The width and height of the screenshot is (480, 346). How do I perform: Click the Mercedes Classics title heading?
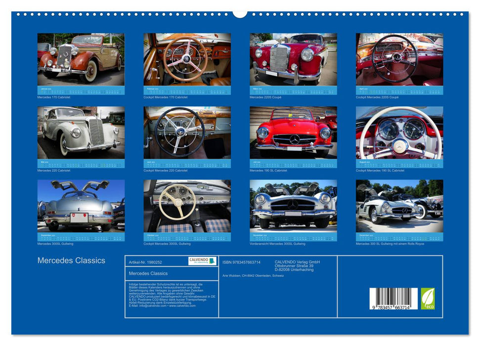[71, 260]
